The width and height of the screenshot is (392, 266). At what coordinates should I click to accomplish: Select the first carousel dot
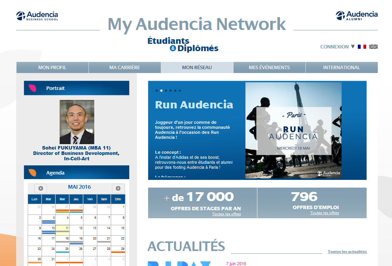157,91
